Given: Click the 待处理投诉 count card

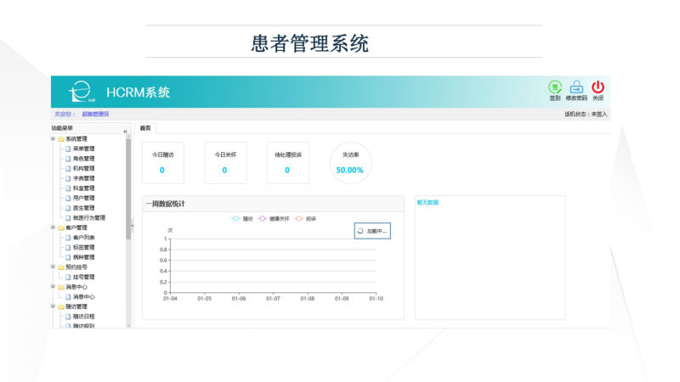Looking at the screenshot, I should click(x=288, y=163).
